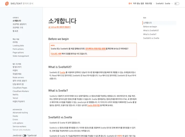Open Hooks in the sidebar
Screen dimensions: 185x137
[x=15, y=116]
